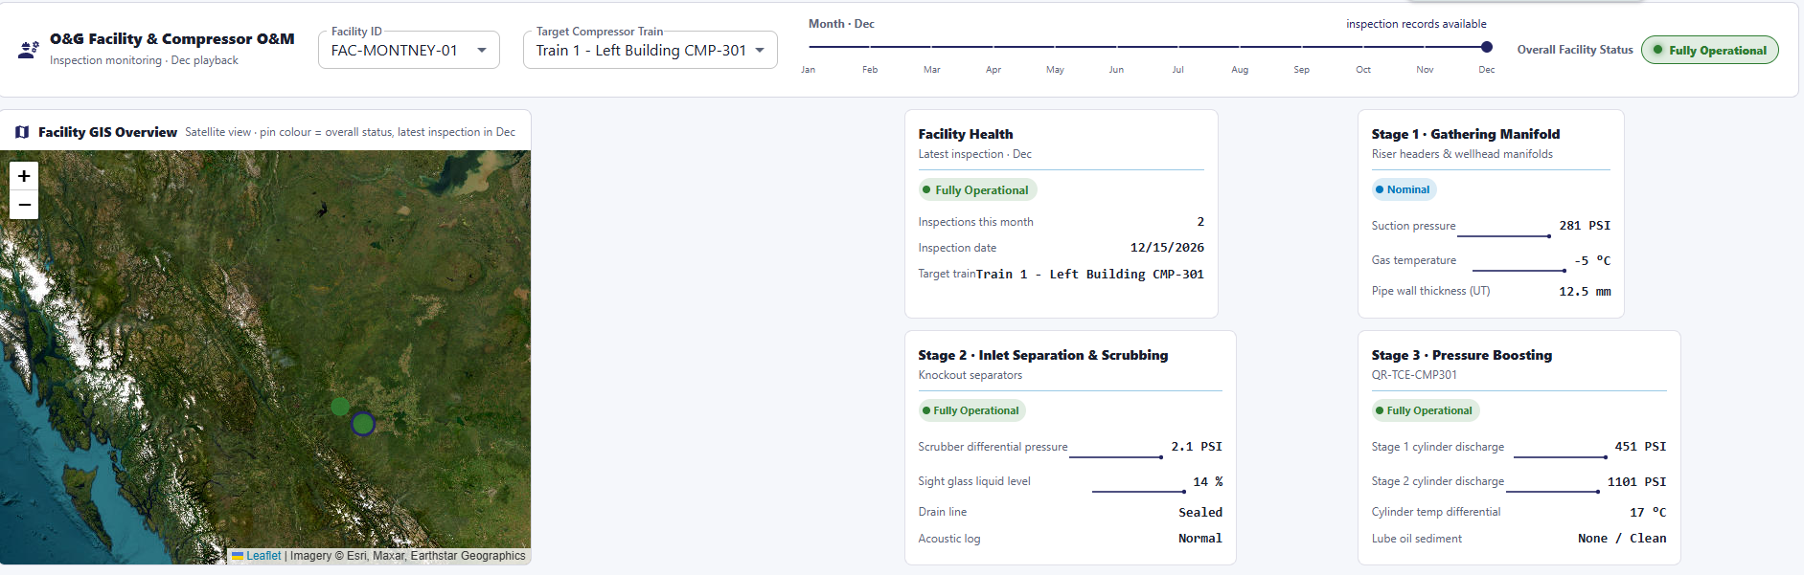Click the Stage 2 · Inlet Separation & Scrubbing heading

click(x=1043, y=355)
